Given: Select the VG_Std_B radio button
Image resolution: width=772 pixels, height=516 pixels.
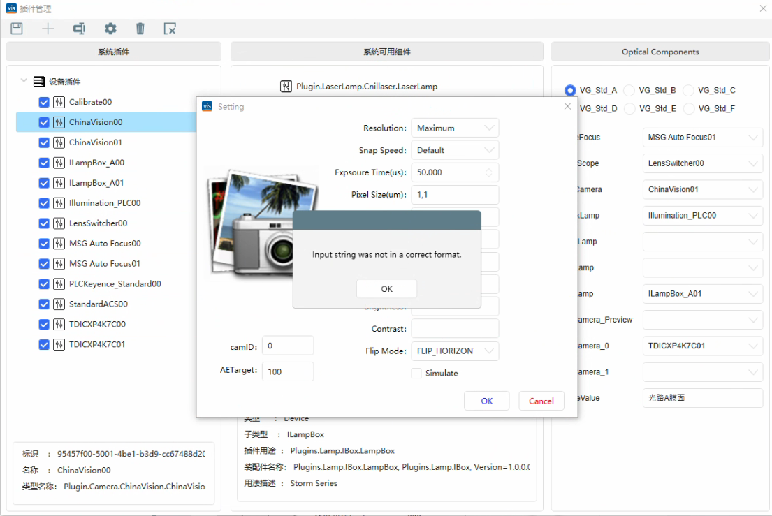Looking at the screenshot, I should [x=629, y=90].
